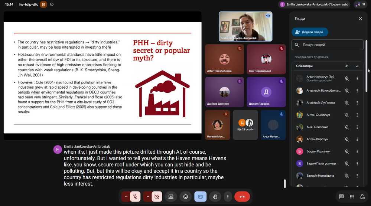Open audio settings arrow beside the microphone button
This screenshot has height=206, width=371.
coord(126,197)
